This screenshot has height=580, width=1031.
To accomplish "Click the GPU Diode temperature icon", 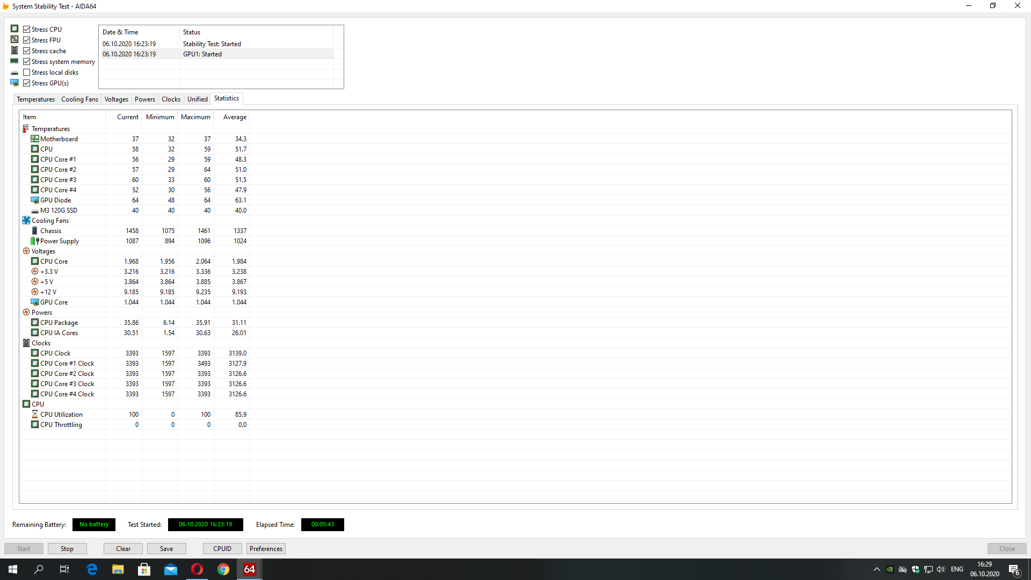I will coord(35,200).
